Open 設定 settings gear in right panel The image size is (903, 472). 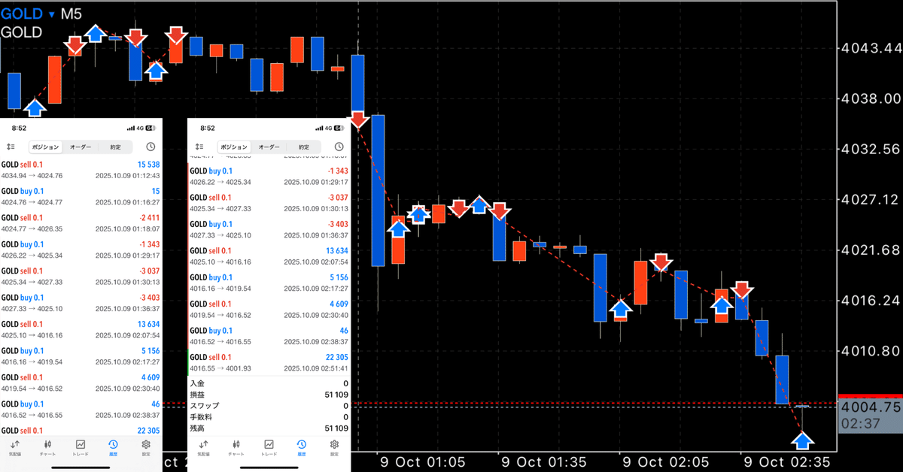click(x=336, y=448)
